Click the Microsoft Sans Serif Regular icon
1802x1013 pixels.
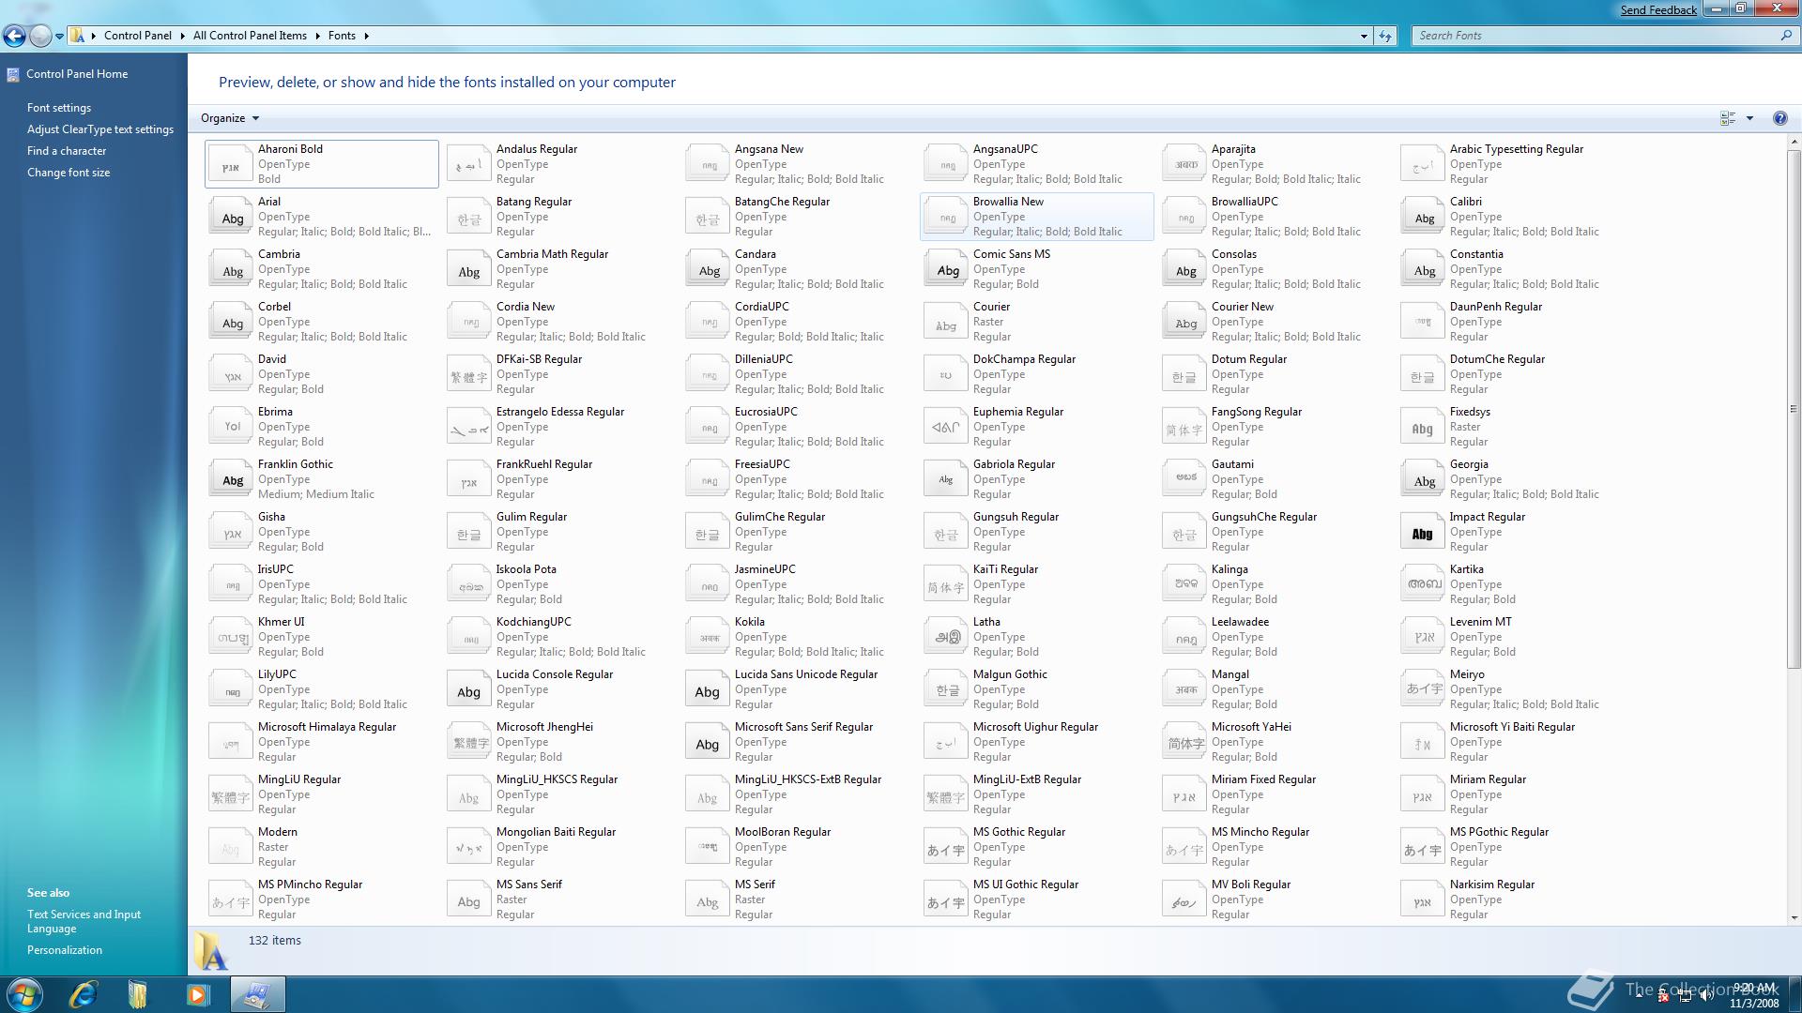pos(708,742)
